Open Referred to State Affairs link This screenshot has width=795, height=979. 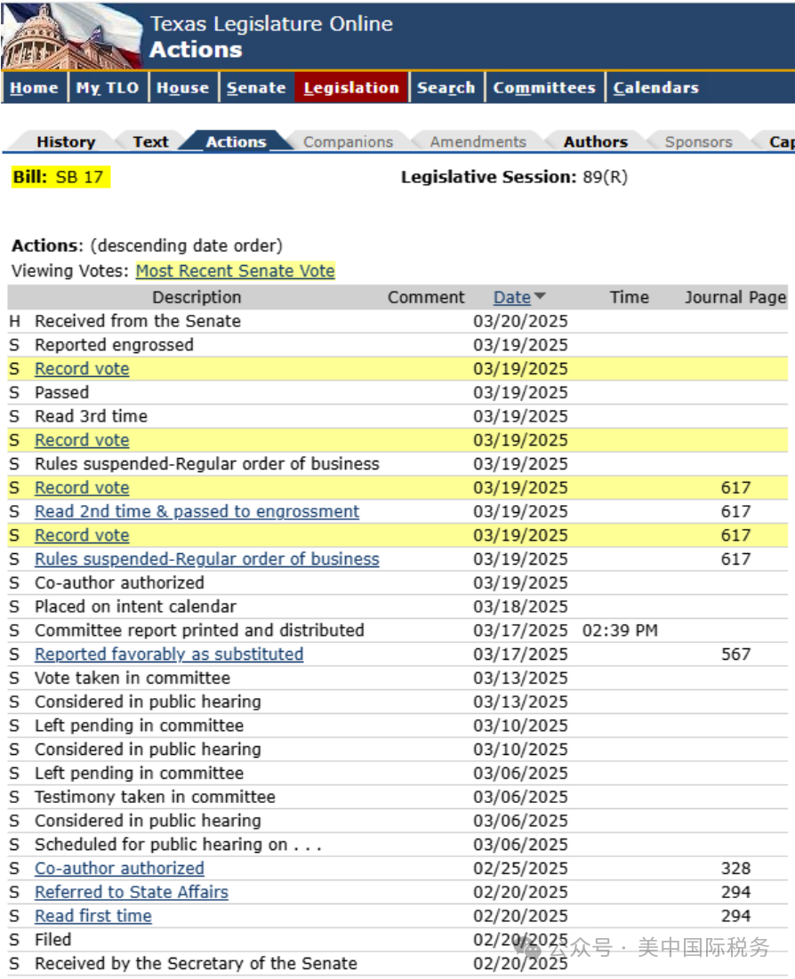[131, 892]
